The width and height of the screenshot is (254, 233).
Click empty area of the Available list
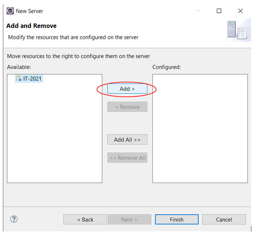click(x=55, y=133)
